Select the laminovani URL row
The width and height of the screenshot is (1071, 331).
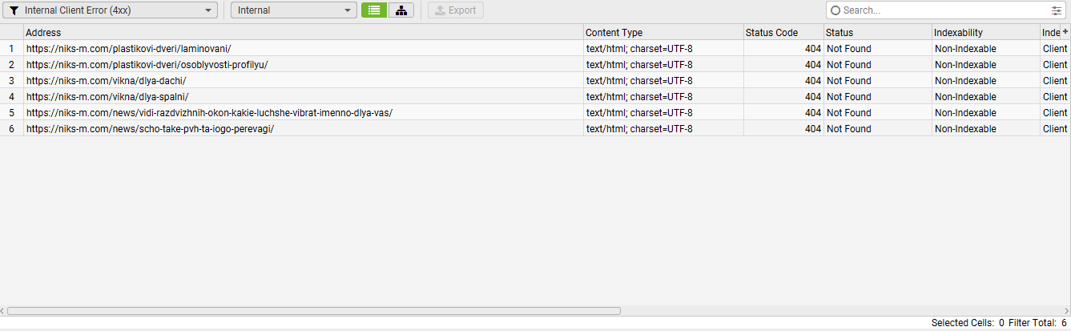tap(128, 49)
